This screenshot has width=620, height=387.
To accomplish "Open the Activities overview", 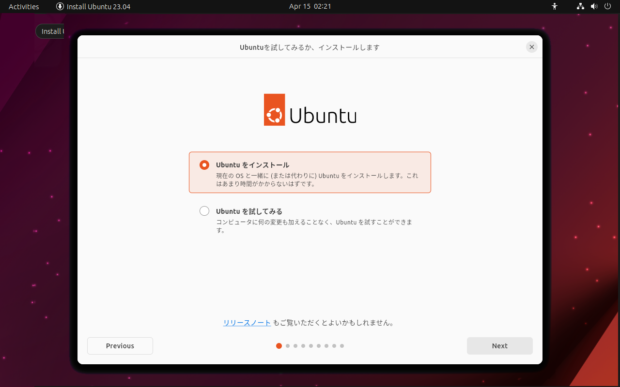I will pyautogui.click(x=24, y=6).
